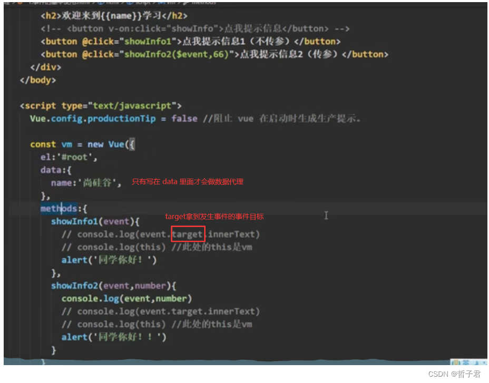Click the 此处的this是vm comment inside showInfo1
Viewport: 489px width, 383px height.
212,247
